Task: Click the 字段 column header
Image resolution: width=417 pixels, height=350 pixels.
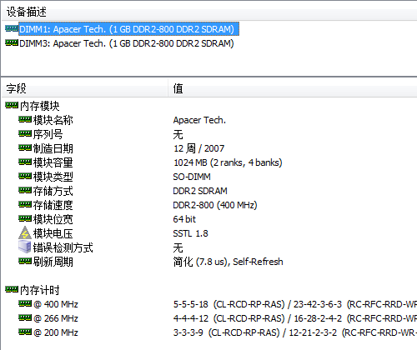Action: 17,88
